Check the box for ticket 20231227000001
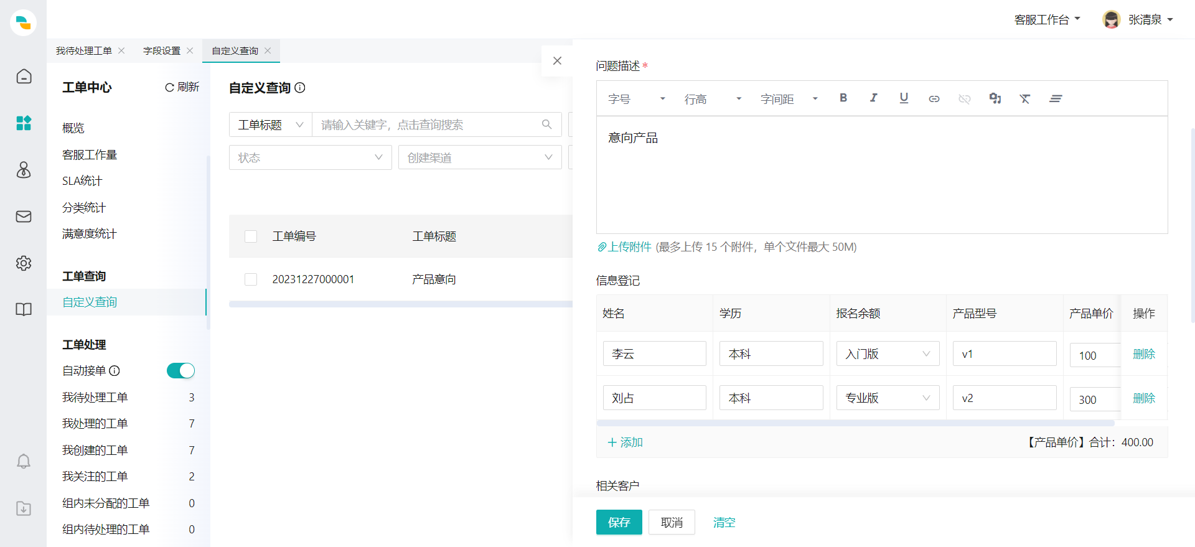 (251, 279)
